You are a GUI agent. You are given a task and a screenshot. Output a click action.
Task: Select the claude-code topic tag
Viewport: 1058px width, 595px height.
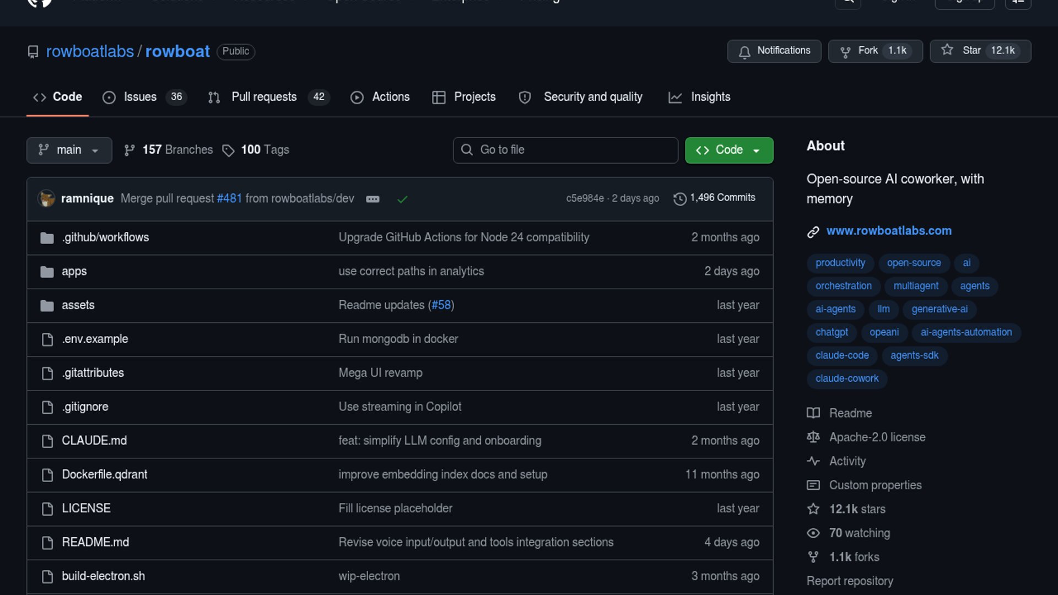point(841,355)
